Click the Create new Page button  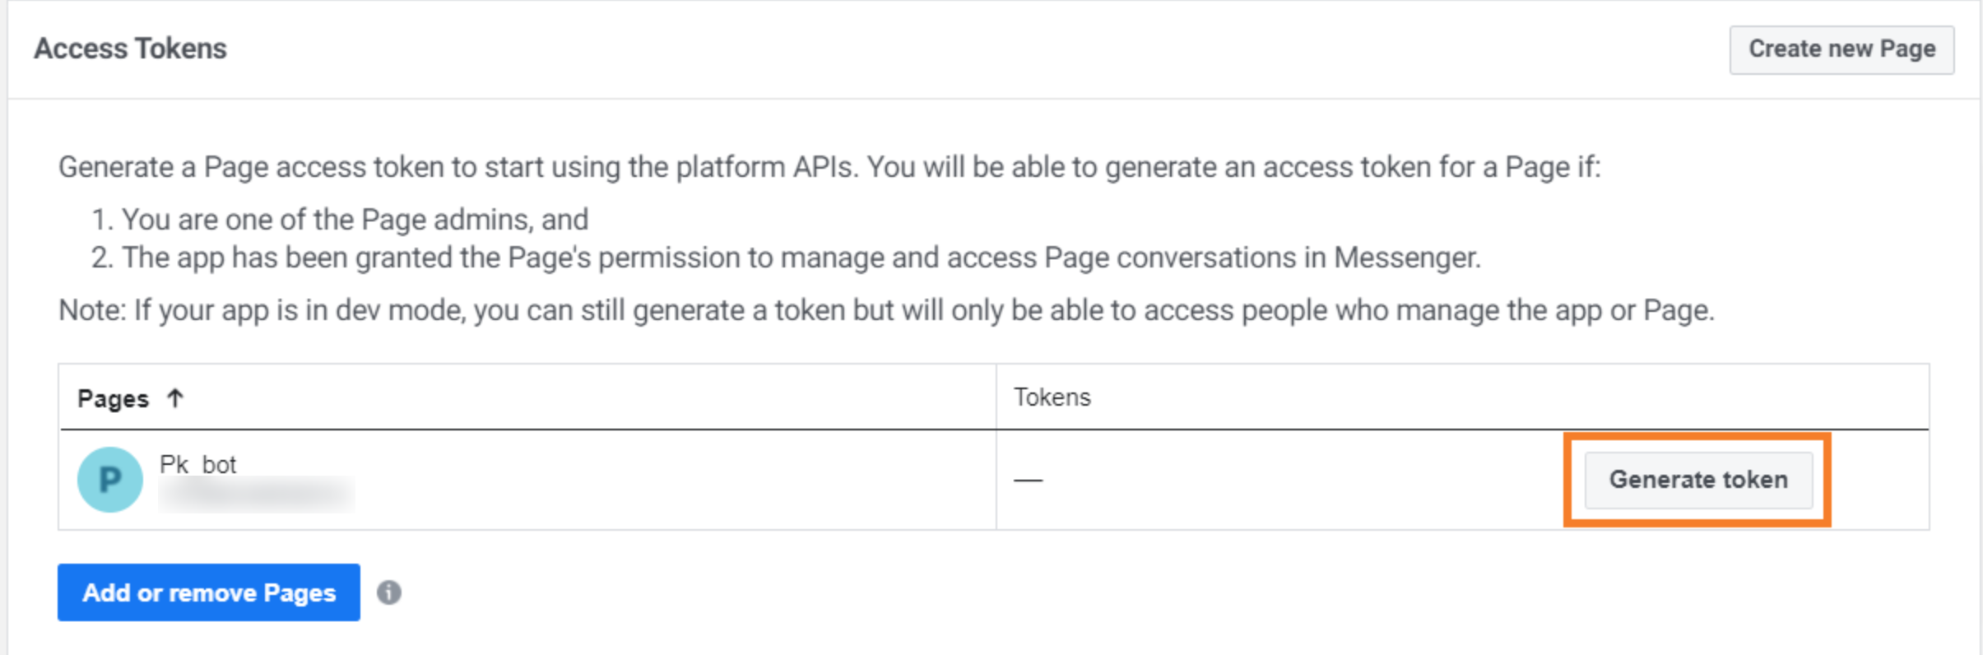pyautogui.click(x=1841, y=49)
